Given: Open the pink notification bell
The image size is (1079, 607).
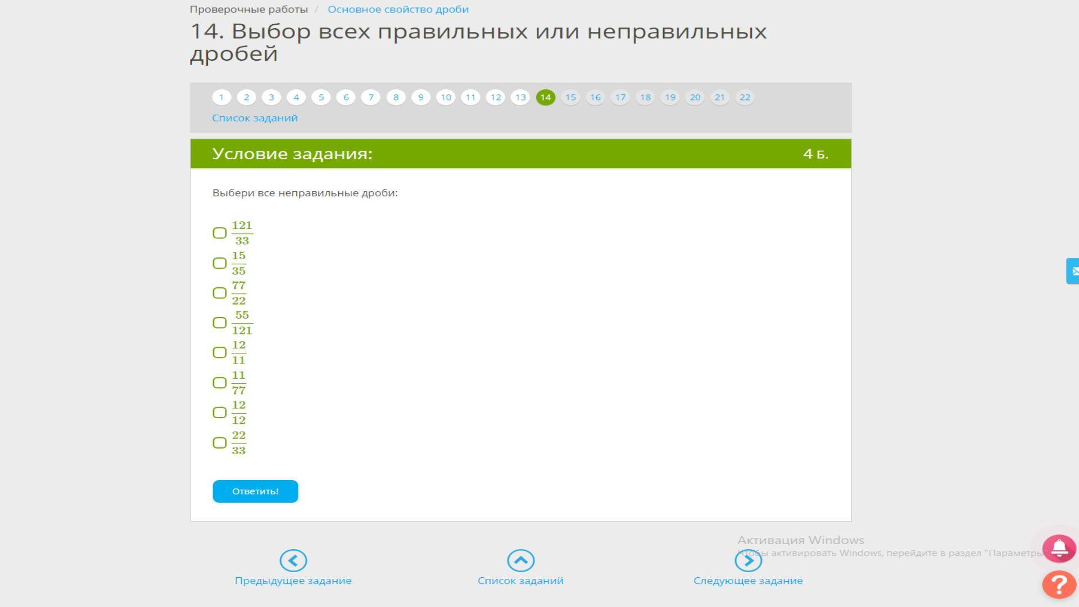Looking at the screenshot, I should pos(1059,548).
